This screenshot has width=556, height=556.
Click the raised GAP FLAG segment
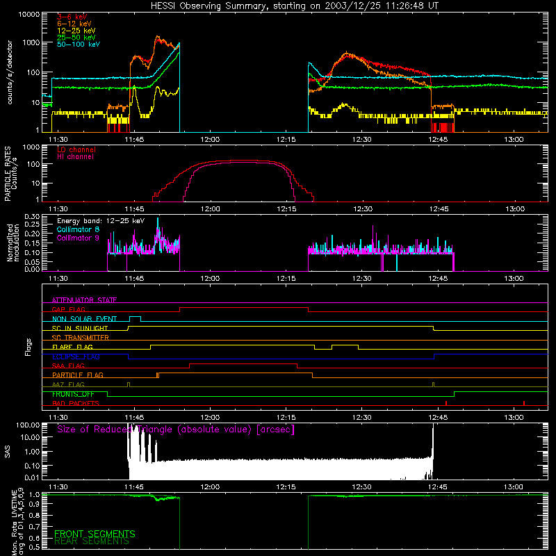tap(244, 308)
